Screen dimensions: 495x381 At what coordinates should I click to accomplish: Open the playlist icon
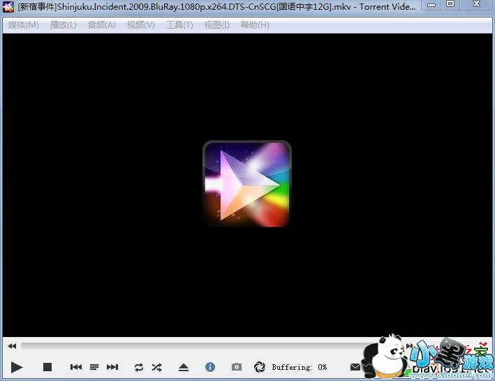(x=94, y=367)
